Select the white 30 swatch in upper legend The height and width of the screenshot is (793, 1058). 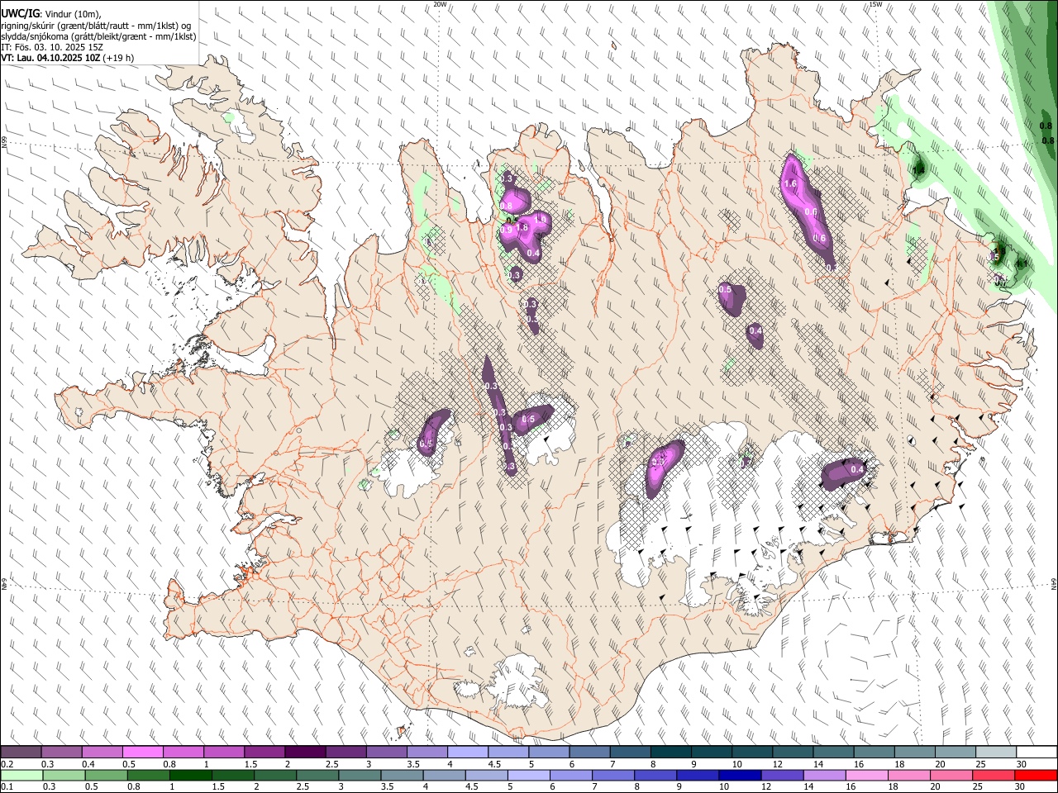pos(1037,753)
